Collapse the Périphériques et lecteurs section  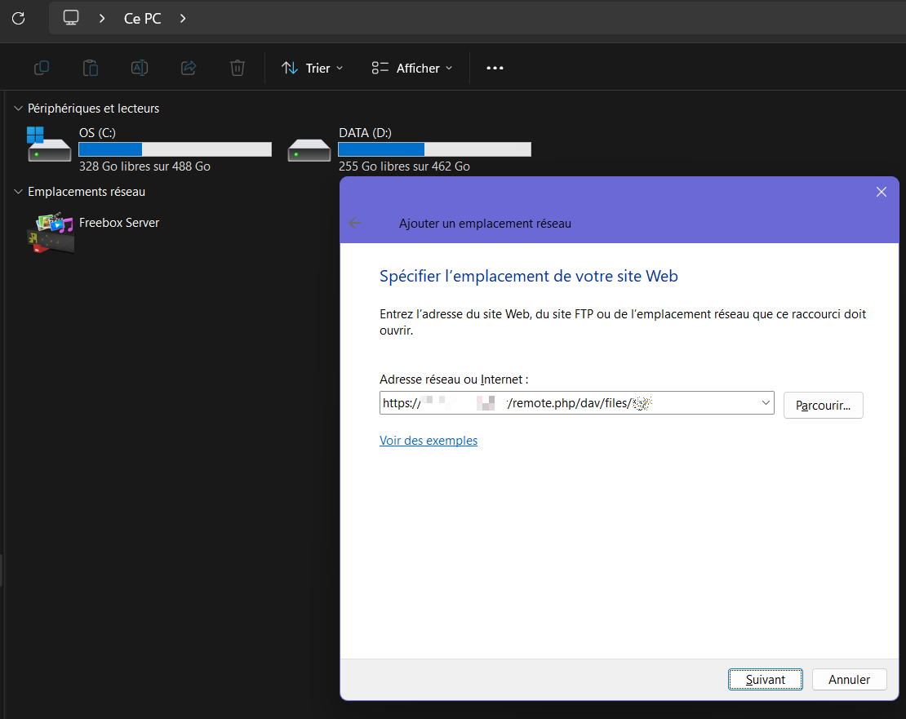point(18,109)
